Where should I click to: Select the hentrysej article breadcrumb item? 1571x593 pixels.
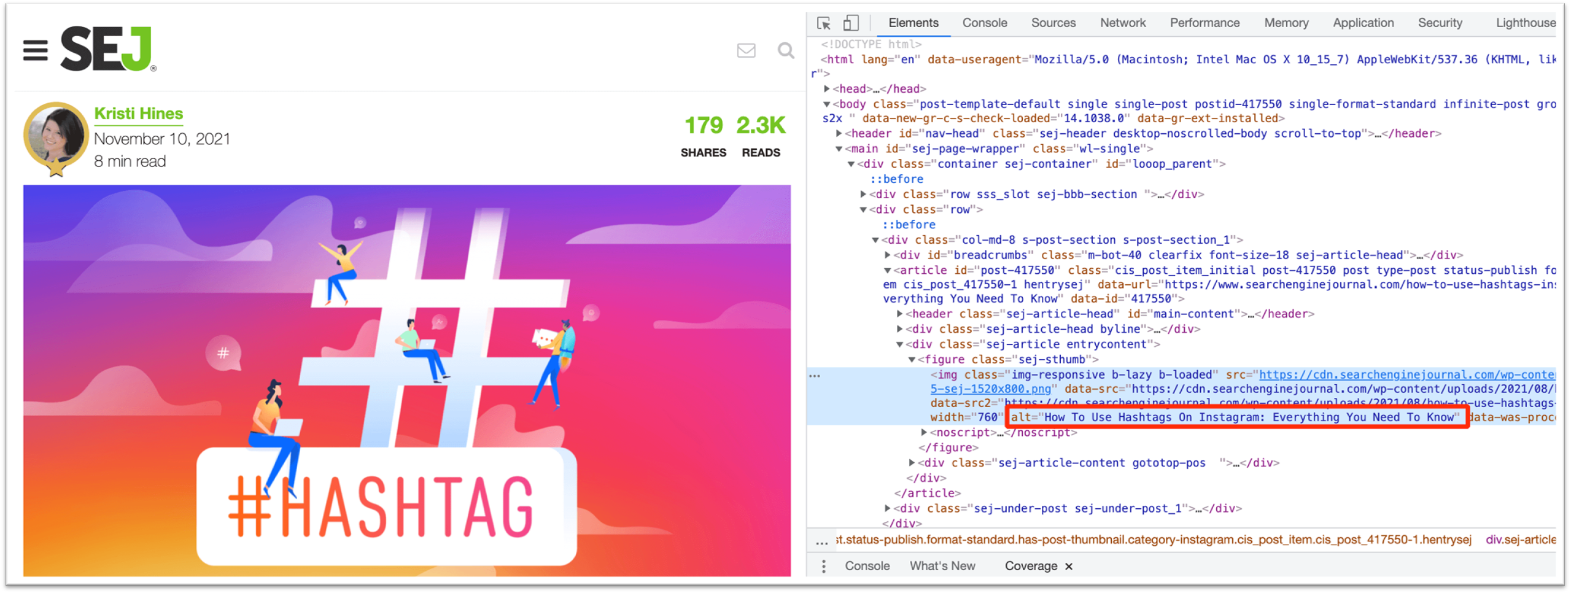point(1154,540)
